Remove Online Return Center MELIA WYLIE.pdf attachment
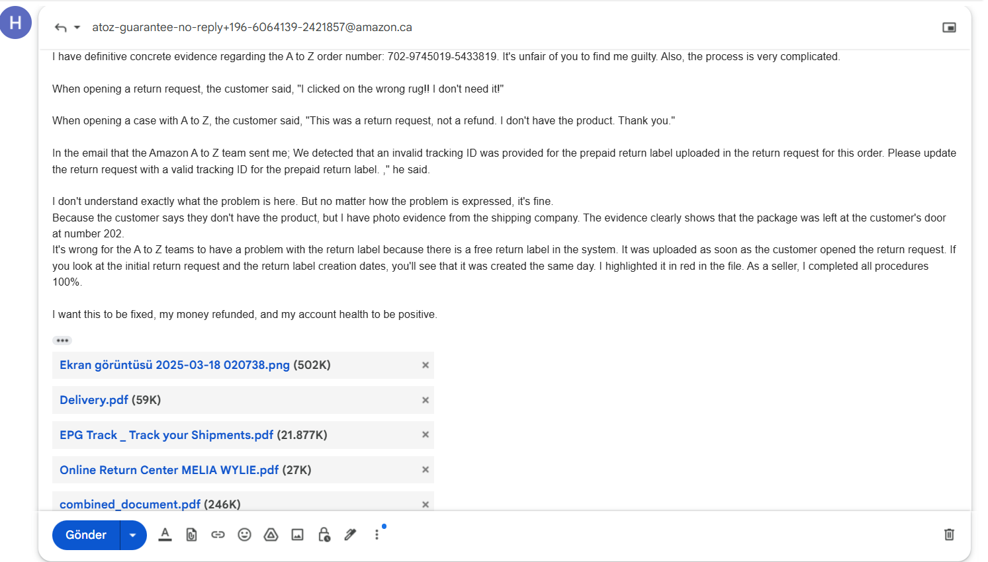 [426, 469]
